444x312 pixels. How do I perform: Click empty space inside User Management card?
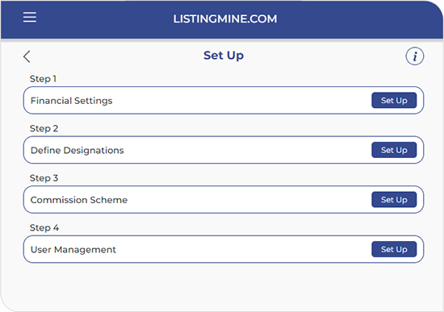click(241, 249)
